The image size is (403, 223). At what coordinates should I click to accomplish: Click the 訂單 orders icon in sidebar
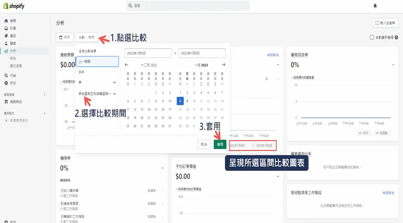click(6, 28)
